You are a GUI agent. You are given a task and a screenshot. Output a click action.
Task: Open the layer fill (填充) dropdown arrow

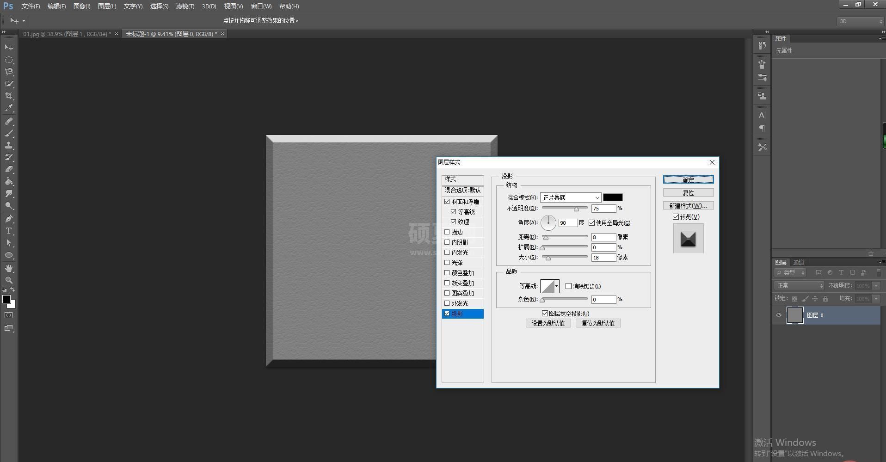(876, 299)
